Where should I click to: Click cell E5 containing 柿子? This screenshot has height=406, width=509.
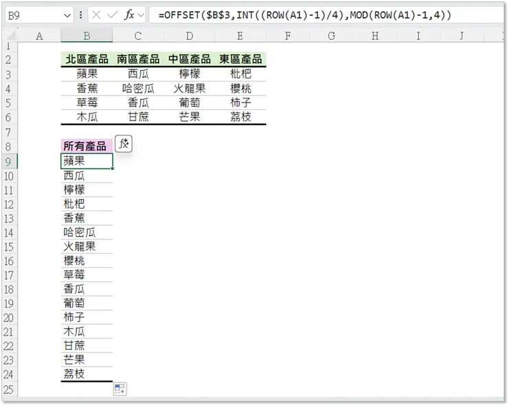click(x=241, y=103)
